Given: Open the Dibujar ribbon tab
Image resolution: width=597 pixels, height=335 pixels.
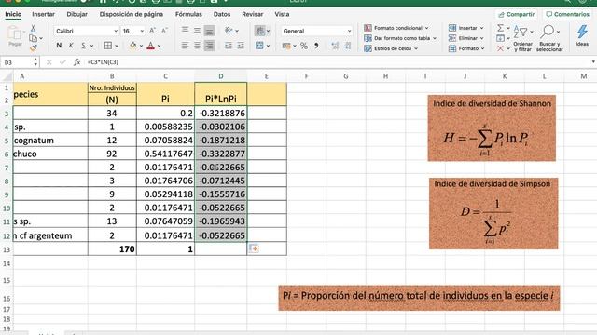Looking at the screenshot, I should point(76,14).
